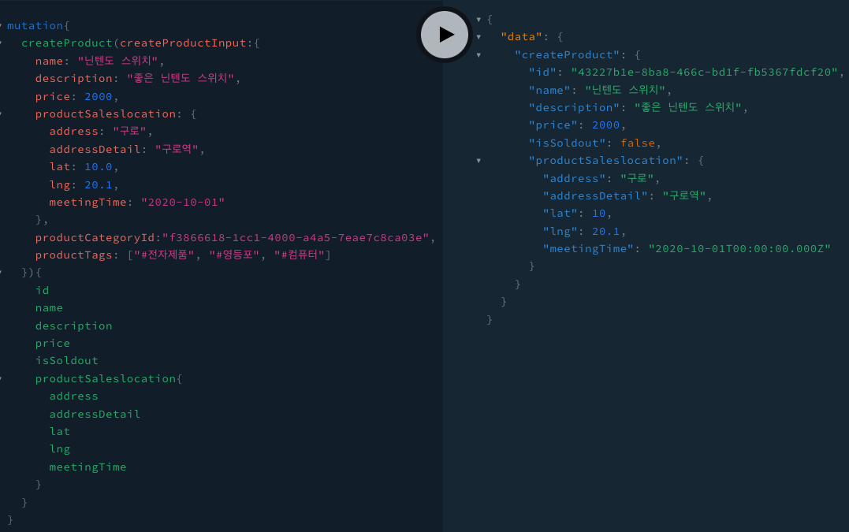Click the "data" key in the response
Screen dimensions: 849x532
pos(521,37)
